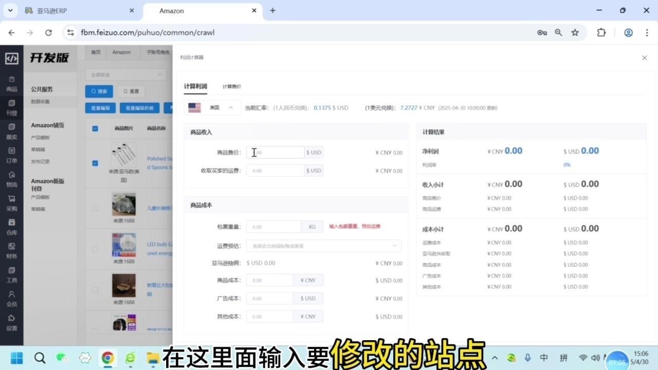Open Amazon page tab in ERP
Image resolution: width=658 pixels, height=370 pixels.
click(x=121, y=52)
